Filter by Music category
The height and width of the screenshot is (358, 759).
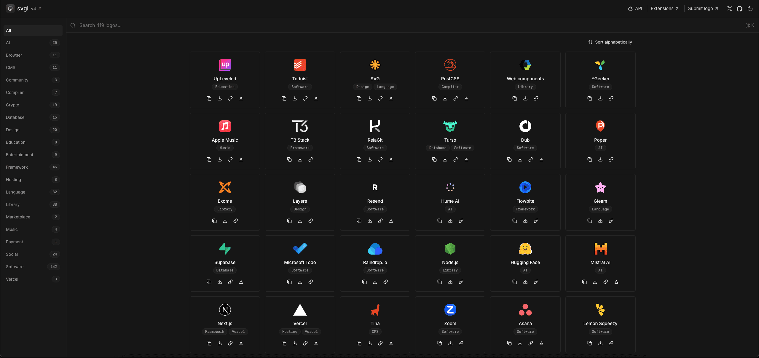pos(33,229)
